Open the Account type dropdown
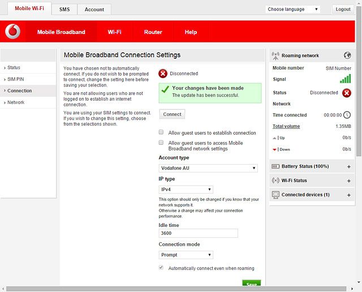Screen dimensions: 362x292 208,168
